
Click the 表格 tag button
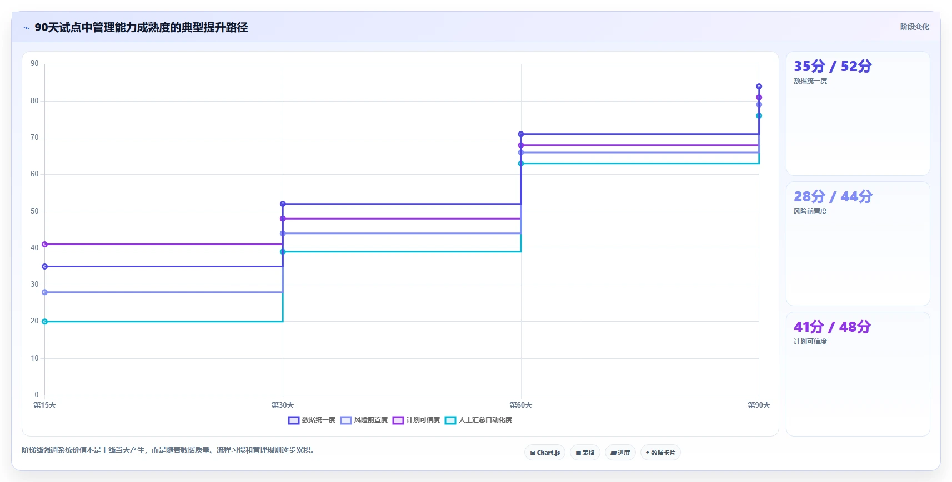[x=585, y=453]
